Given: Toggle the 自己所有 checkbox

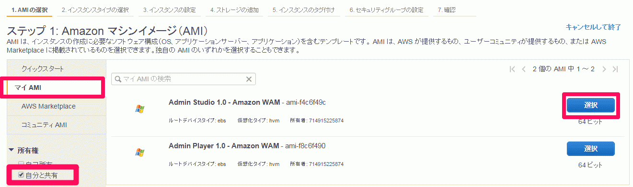Looking at the screenshot, I should 21,165.
